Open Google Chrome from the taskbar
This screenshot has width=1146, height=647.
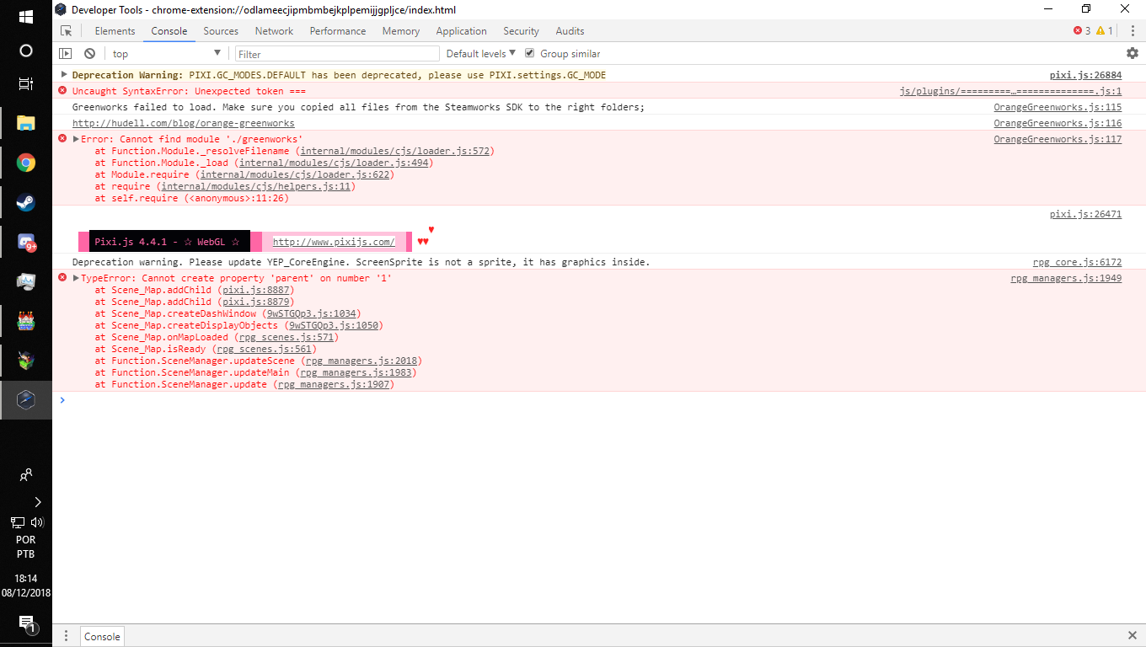[x=26, y=163]
